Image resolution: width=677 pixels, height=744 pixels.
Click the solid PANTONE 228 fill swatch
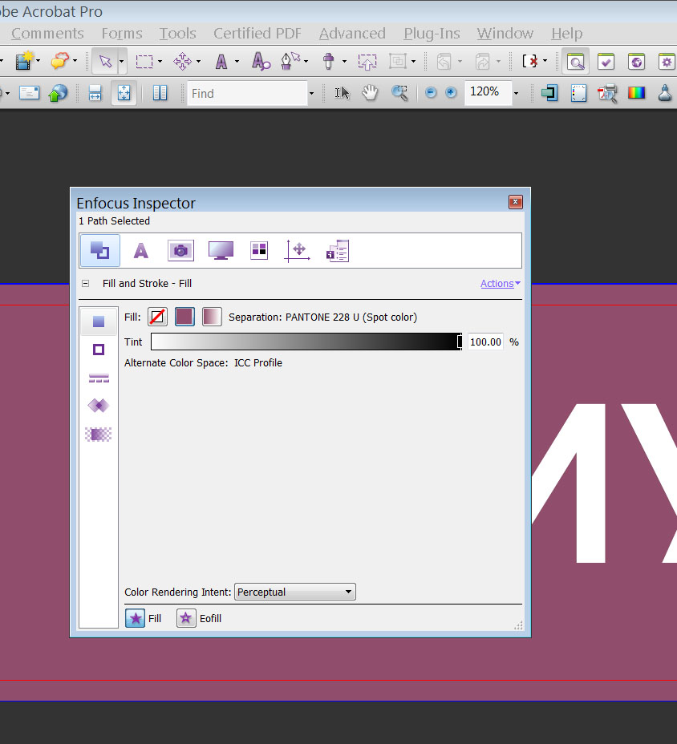[184, 317]
